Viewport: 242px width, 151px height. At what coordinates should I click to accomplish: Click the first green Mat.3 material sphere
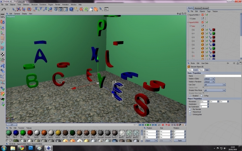pyautogui.click(x=9, y=132)
